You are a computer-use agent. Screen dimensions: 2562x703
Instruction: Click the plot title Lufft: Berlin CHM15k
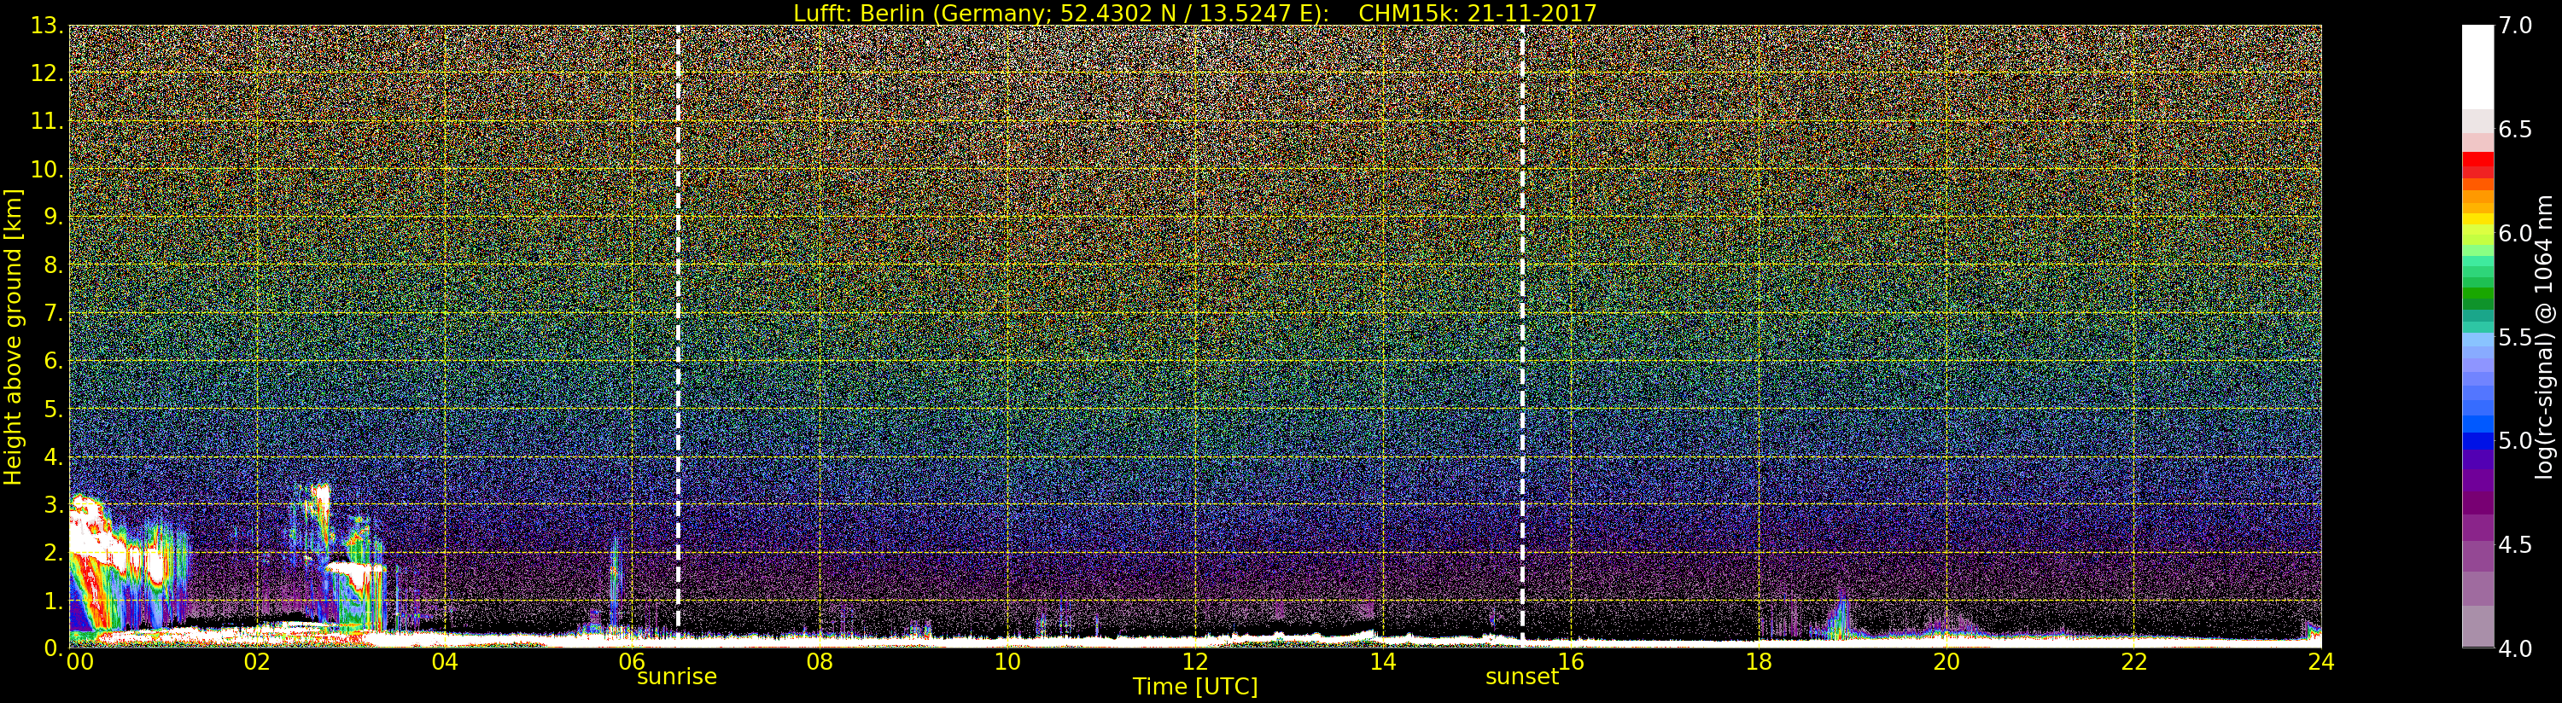pyautogui.click(x=1194, y=13)
